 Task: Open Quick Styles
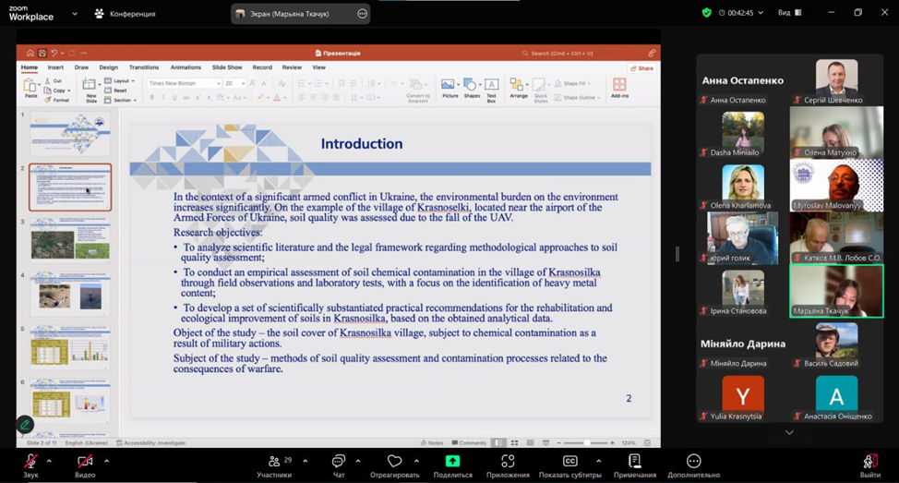click(541, 91)
